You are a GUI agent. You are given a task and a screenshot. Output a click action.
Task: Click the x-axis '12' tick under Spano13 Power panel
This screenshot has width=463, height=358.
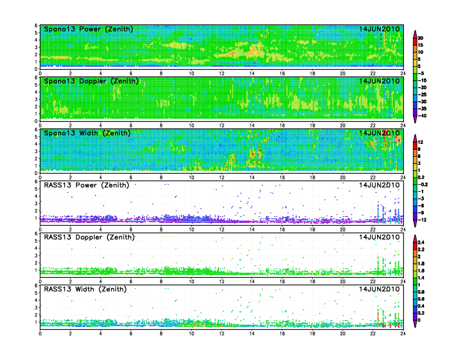[222, 74]
